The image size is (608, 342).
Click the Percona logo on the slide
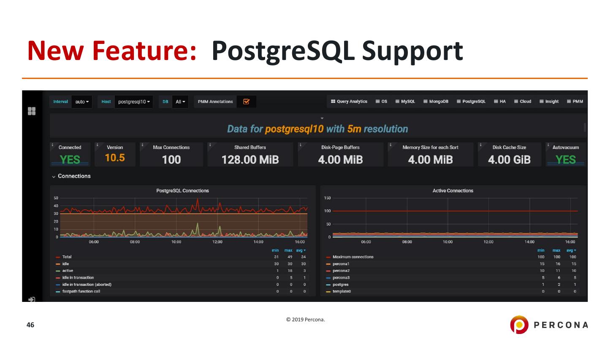pyautogui.click(x=549, y=325)
